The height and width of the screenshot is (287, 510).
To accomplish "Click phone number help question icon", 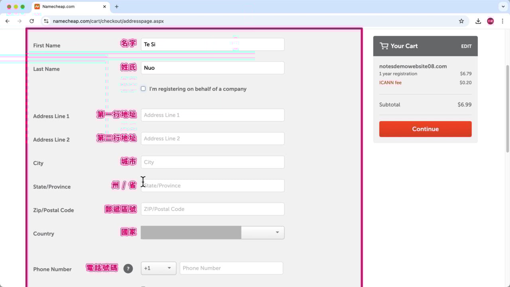I will (x=128, y=269).
